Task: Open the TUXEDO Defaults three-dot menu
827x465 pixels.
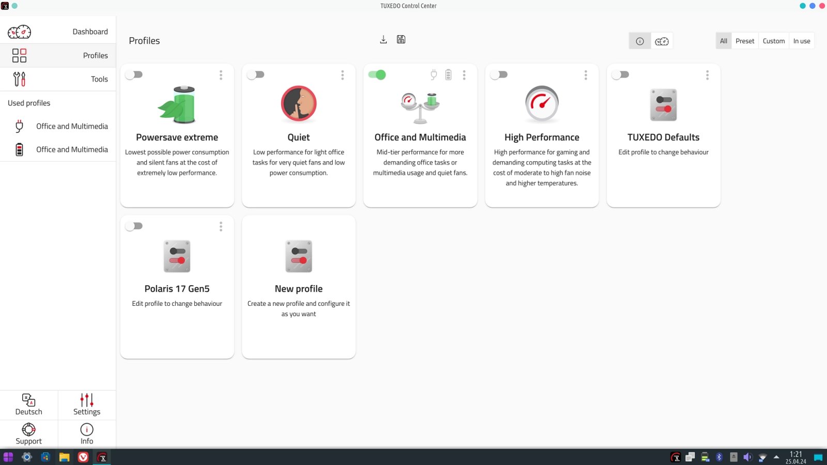Action: 707,75
